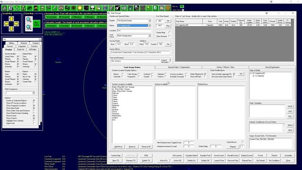Click the black galaxy map toolbar icon

point(86,8)
